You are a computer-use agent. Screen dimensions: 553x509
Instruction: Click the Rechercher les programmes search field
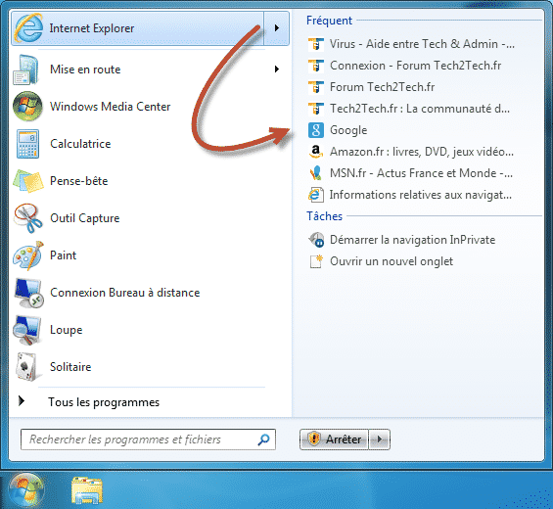coord(148,440)
